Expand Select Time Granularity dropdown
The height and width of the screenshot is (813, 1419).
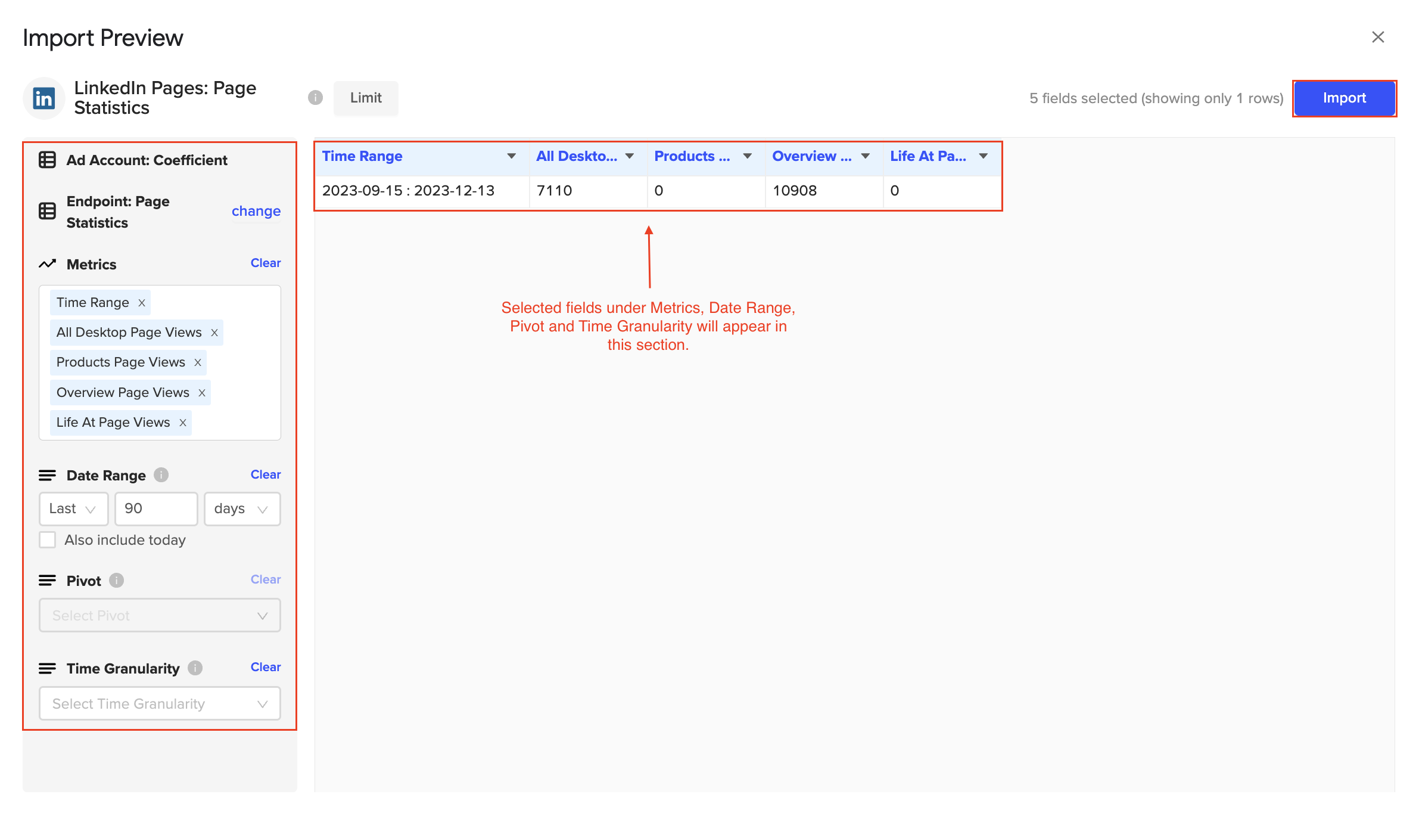pos(160,704)
